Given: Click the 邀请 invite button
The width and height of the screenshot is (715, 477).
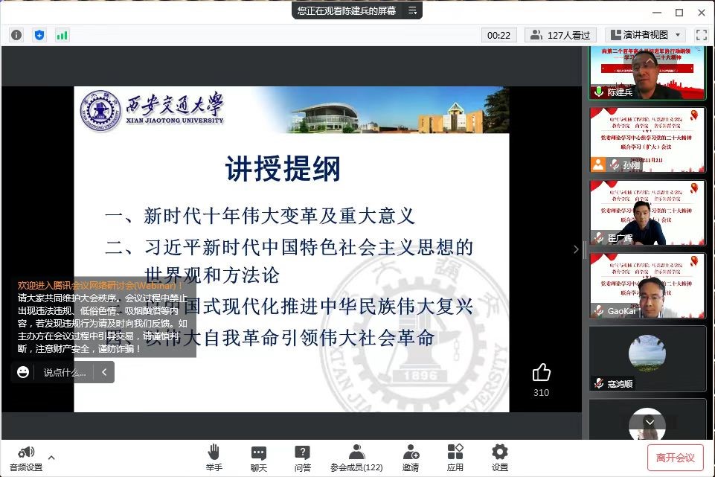Looking at the screenshot, I should 411,457.
